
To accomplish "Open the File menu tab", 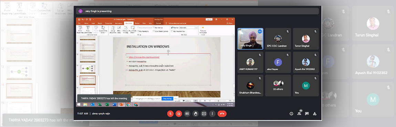I will 79,23.
